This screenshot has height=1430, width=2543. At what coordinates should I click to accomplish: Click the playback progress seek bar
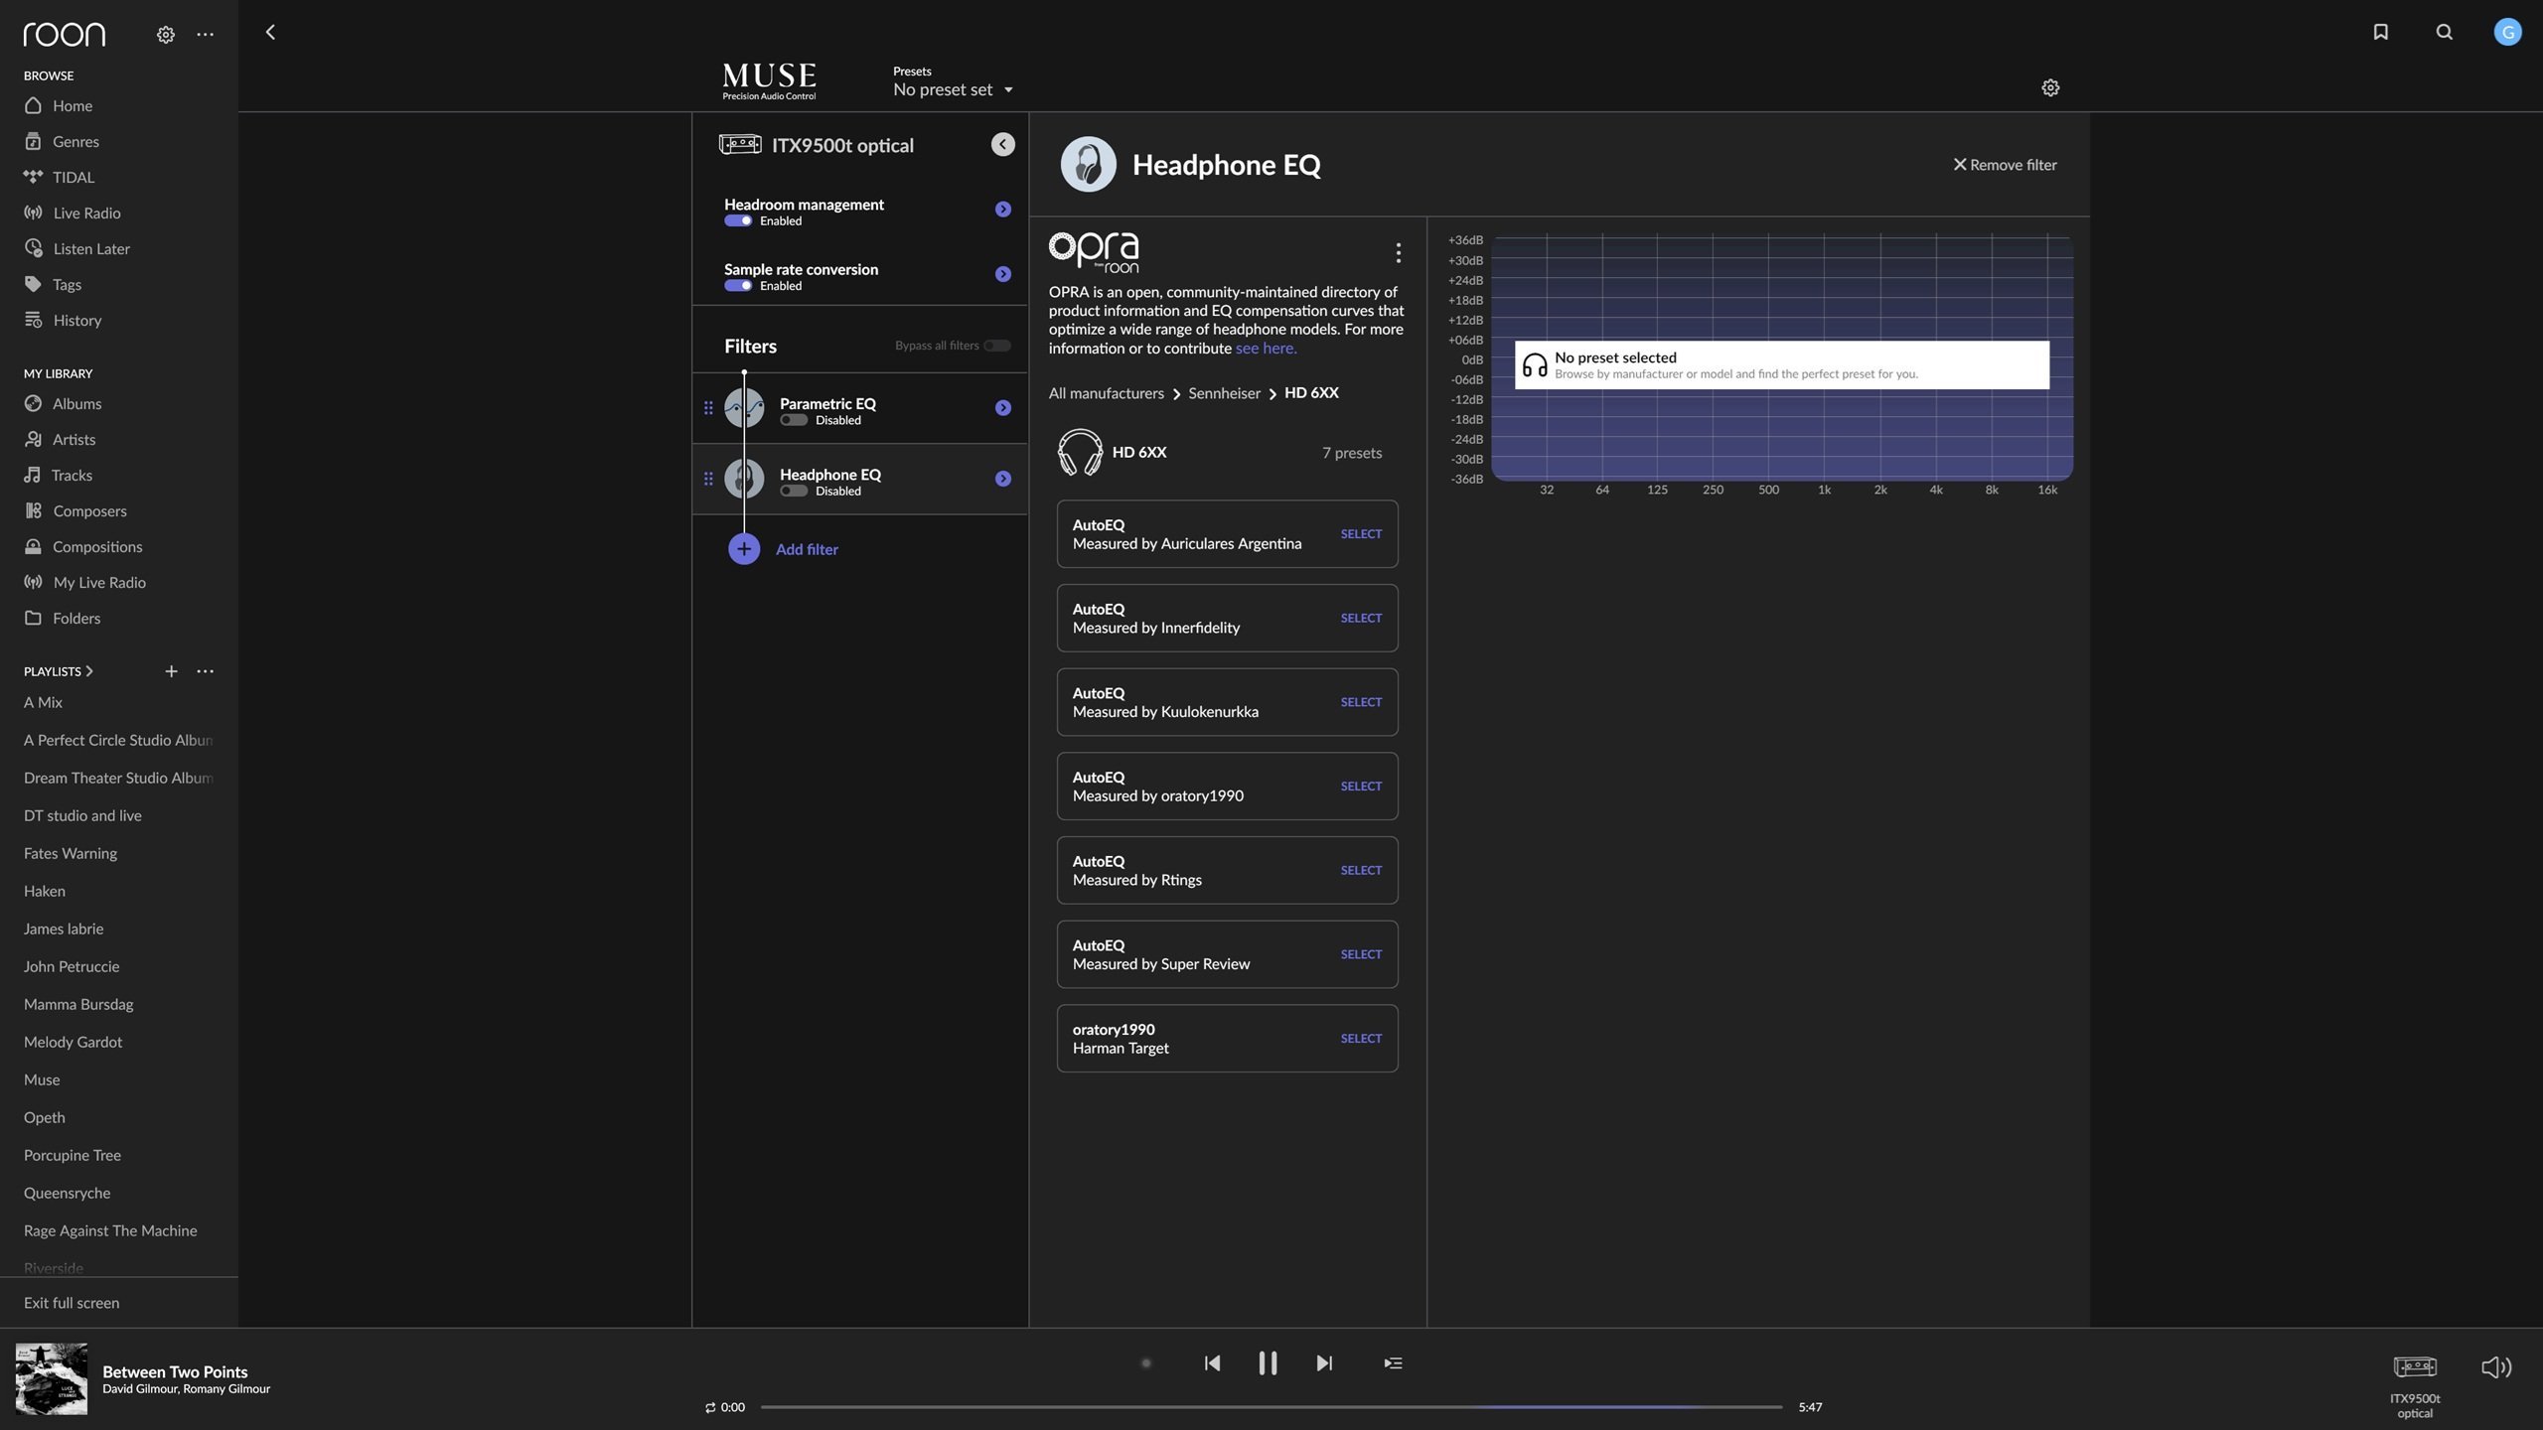coord(1271,1407)
